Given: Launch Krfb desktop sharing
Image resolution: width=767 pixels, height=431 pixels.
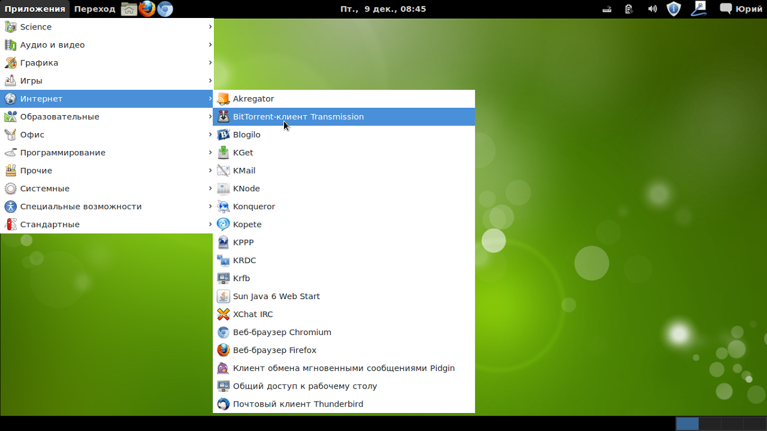Looking at the screenshot, I should 344,279.
